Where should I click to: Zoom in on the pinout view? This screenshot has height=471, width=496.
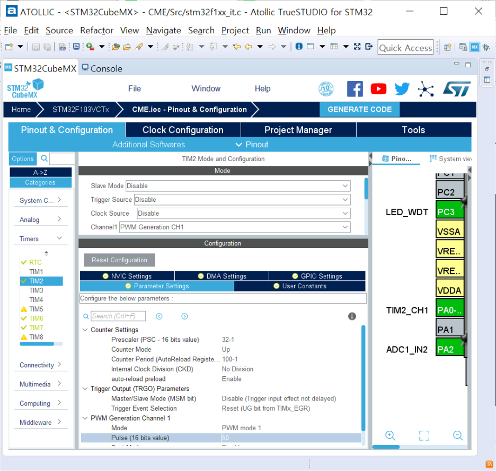pyautogui.click(x=390, y=436)
